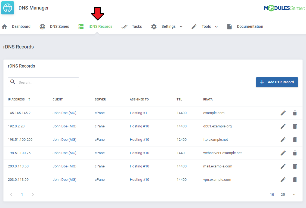Delete the 203.0.113.99 record

[295, 180]
